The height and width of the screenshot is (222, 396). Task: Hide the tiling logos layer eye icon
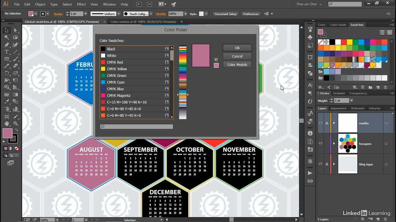tap(321, 164)
